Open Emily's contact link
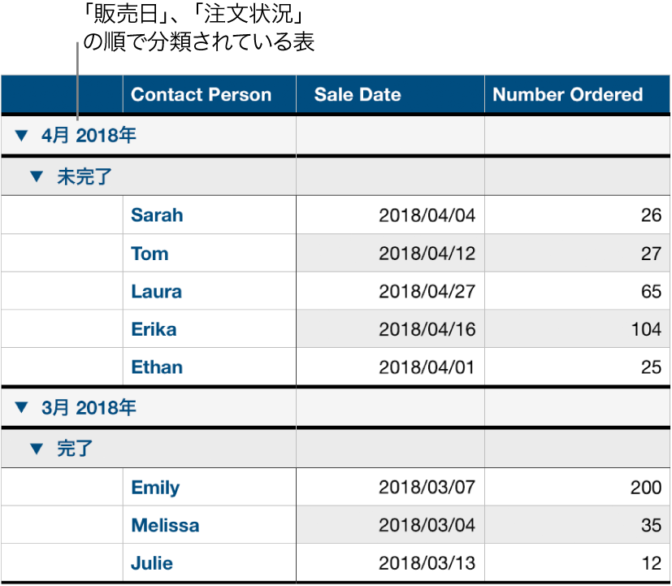The image size is (672, 586). point(154,487)
